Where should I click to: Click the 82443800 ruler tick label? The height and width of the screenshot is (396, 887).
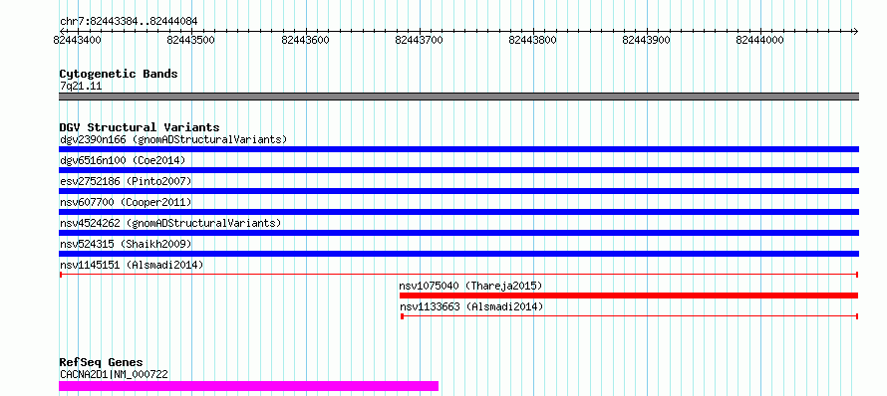(533, 40)
